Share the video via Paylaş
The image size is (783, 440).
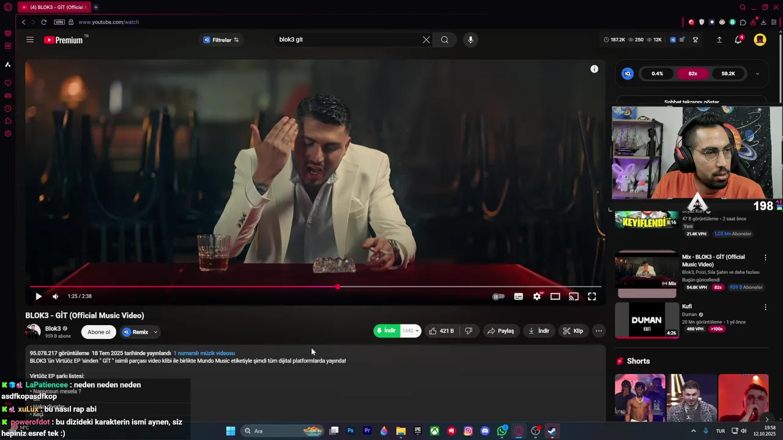click(x=500, y=331)
